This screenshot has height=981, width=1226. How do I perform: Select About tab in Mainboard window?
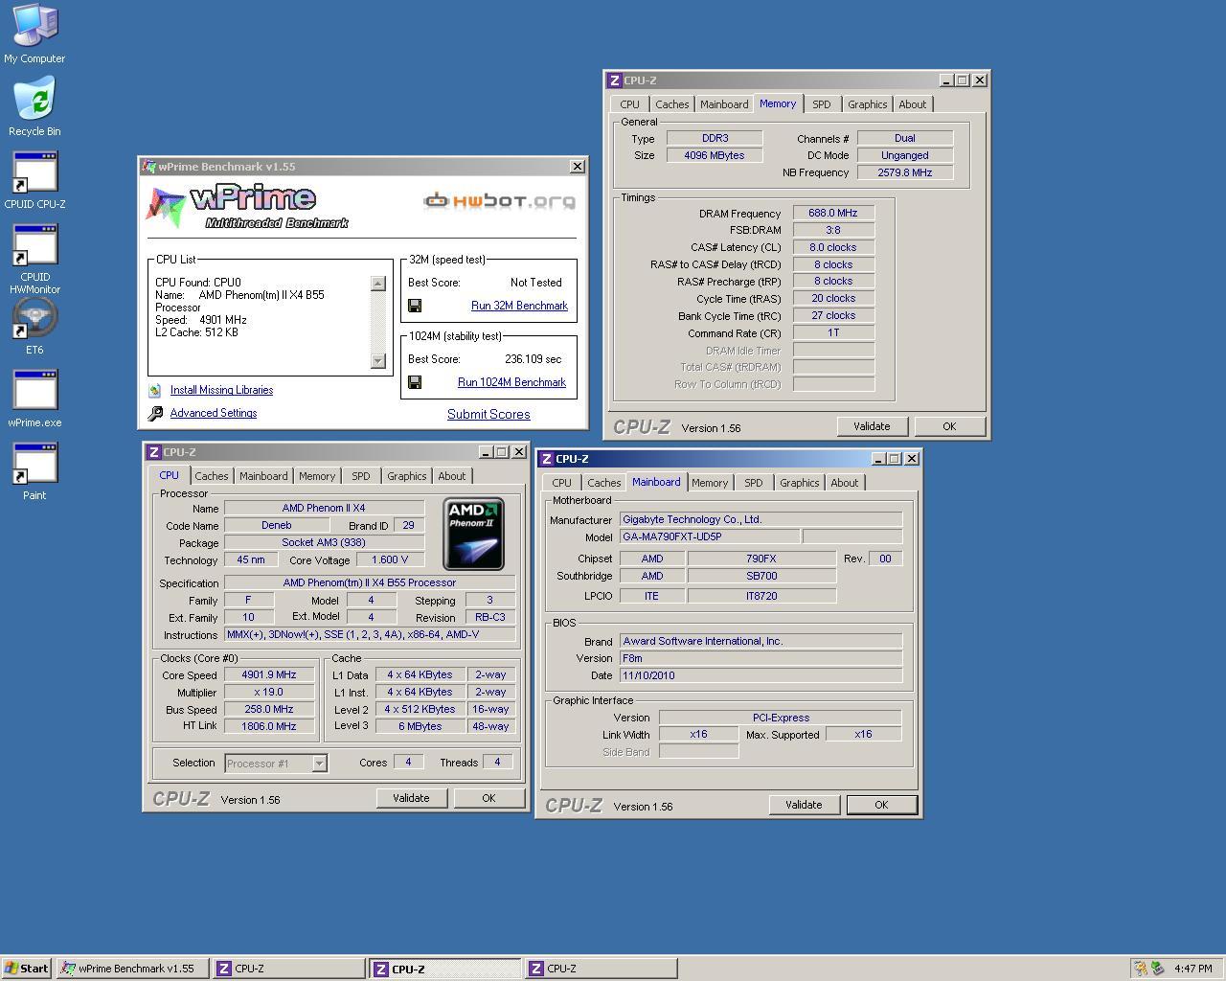coord(845,483)
